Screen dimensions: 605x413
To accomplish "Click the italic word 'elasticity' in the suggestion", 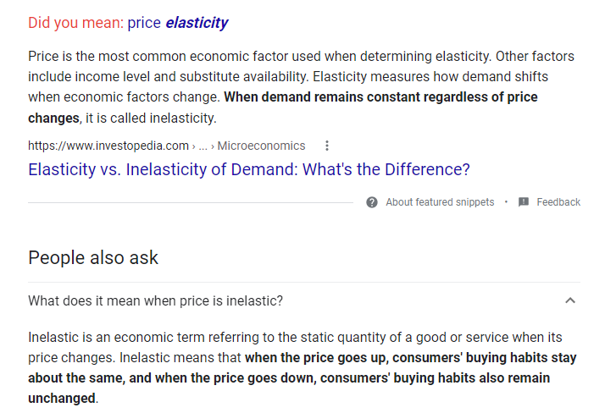I will click(197, 23).
